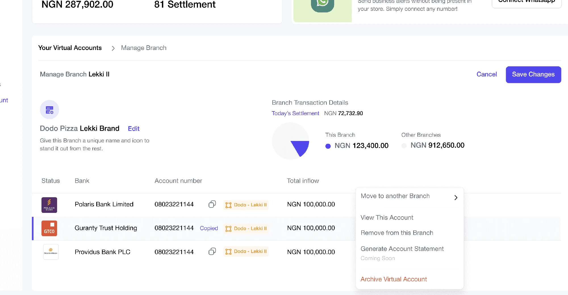Image resolution: width=568 pixels, height=295 pixels.
Task: Click the Providus Bank logo
Action: [51, 252]
